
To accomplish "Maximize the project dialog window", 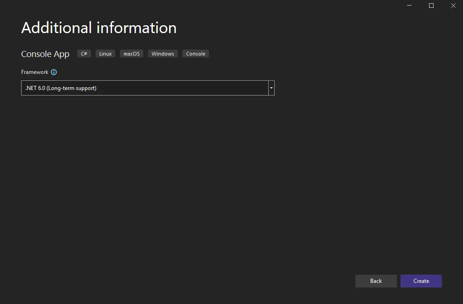I will [431, 6].
